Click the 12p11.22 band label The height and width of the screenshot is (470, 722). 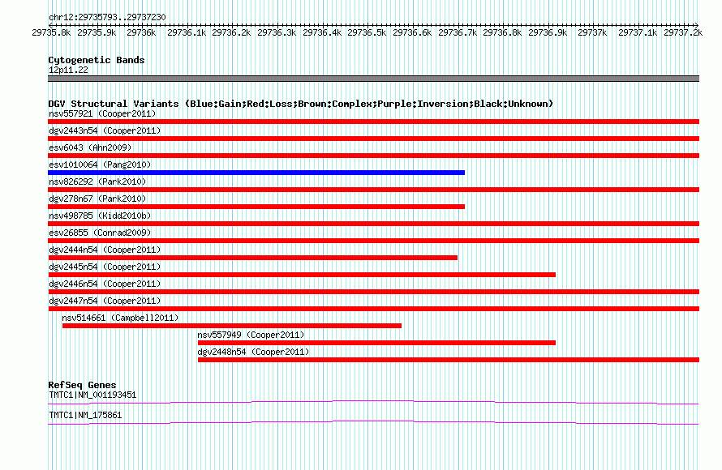[68, 70]
